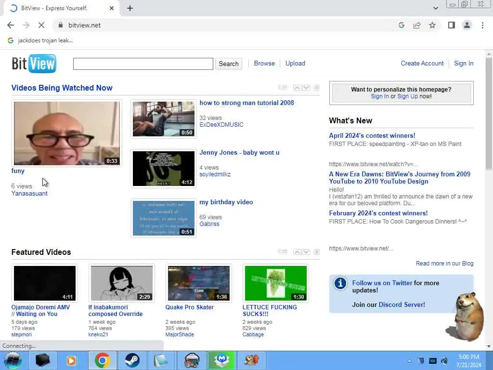Click Follow us on Twitter link
Viewport: 493px width, 370px height.
click(x=382, y=283)
